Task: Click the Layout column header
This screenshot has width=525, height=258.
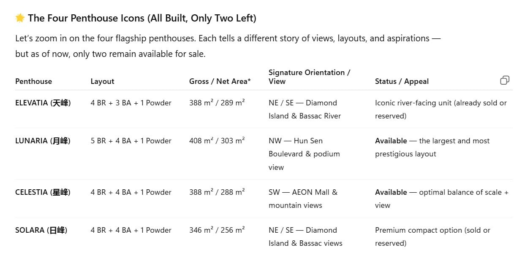Action: tap(103, 81)
